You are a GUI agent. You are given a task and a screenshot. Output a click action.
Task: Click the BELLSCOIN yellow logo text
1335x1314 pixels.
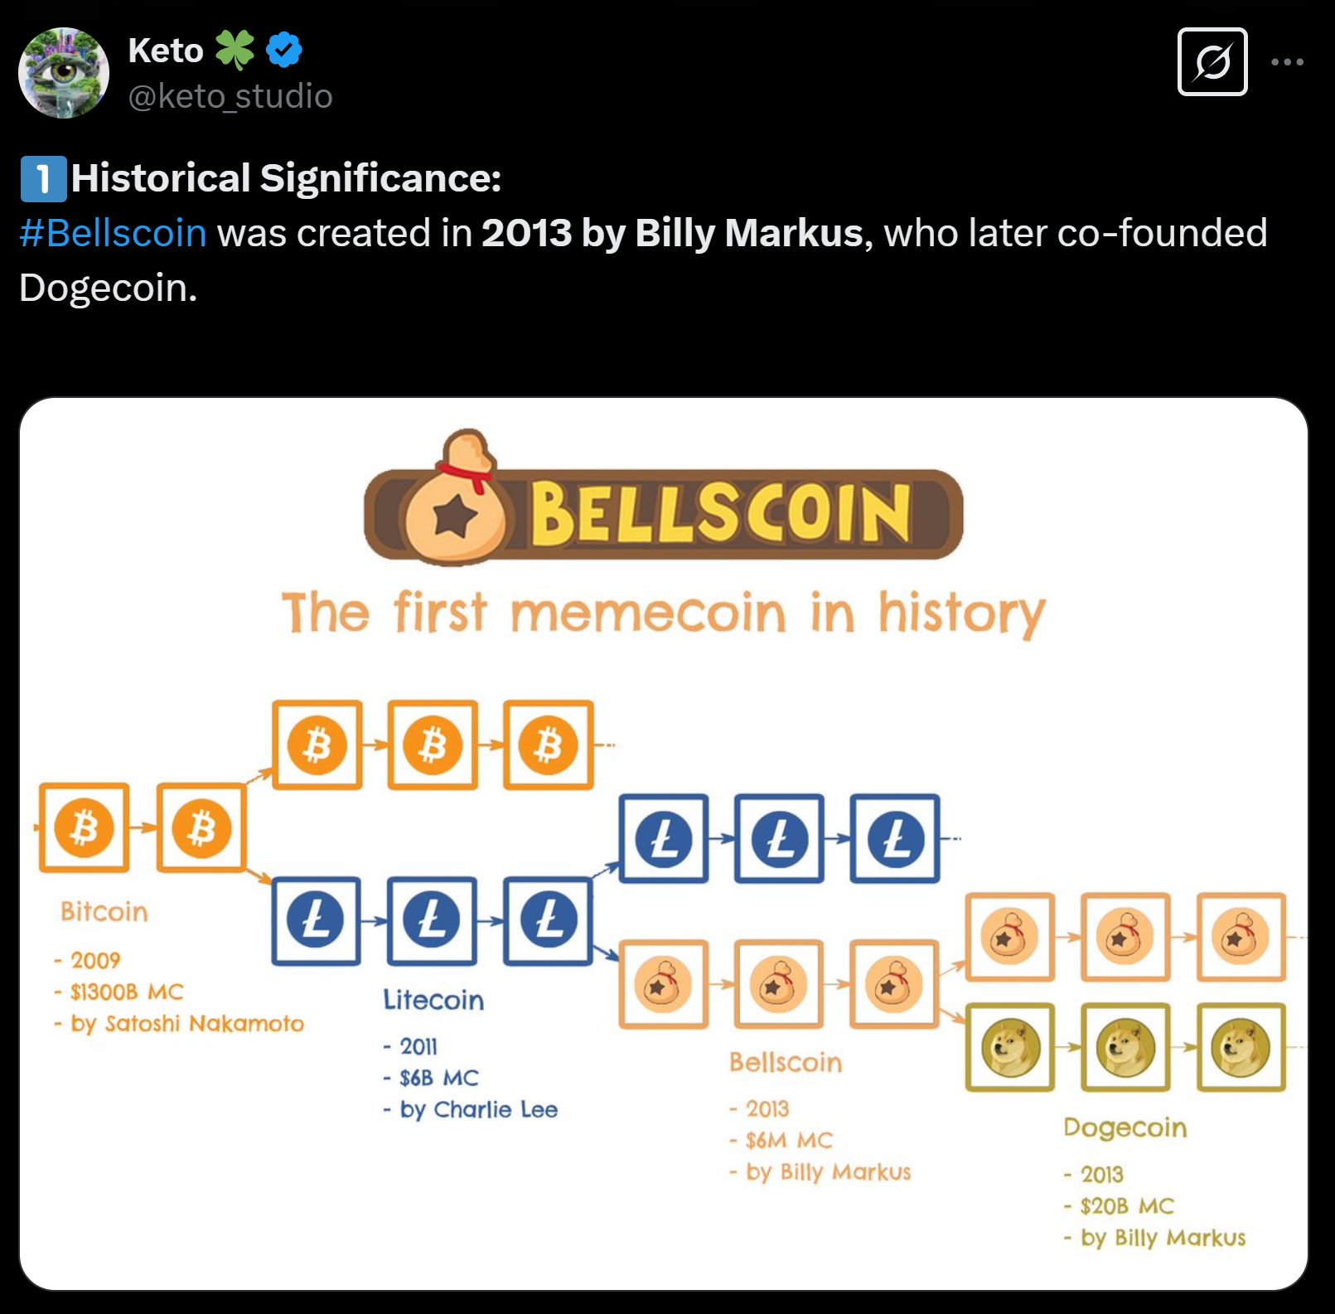coord(721,514)
